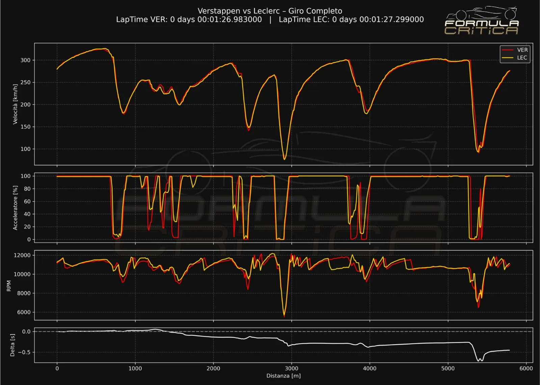This screenshot has height=385, width=540.
Task: Click the LEC legend label
Action: 522,58
